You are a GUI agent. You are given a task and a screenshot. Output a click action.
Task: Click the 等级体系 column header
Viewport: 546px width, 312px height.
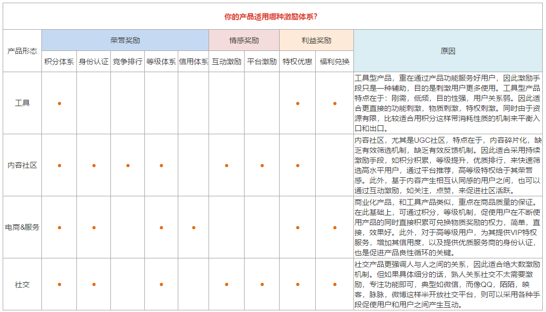pyautogui.click(x=161, y=62)
